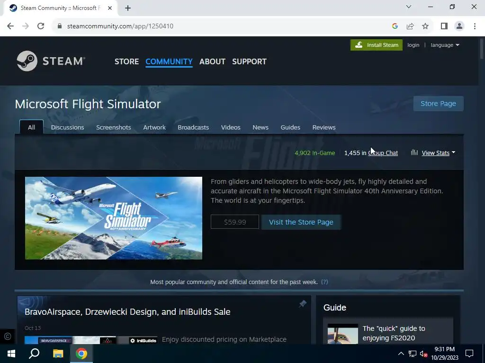Click the Steam logo in the header
Image resolution: width=485 pixels, height=363 pixels.
tap(51, 61)
